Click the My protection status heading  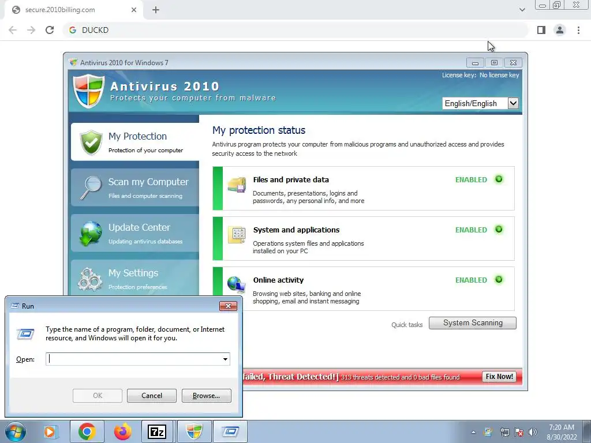point(259,130)
